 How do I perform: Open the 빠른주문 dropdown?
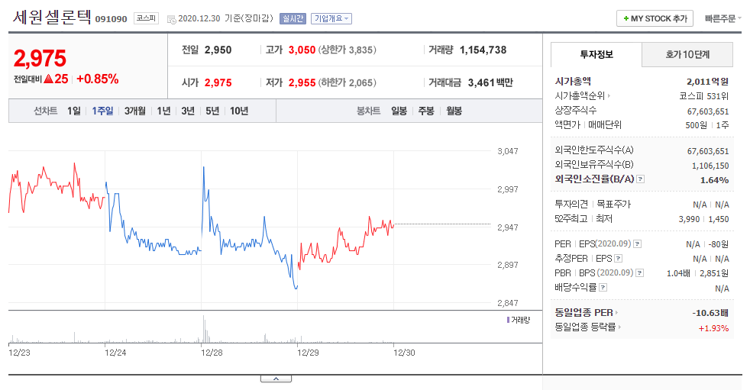click(723, 18)
